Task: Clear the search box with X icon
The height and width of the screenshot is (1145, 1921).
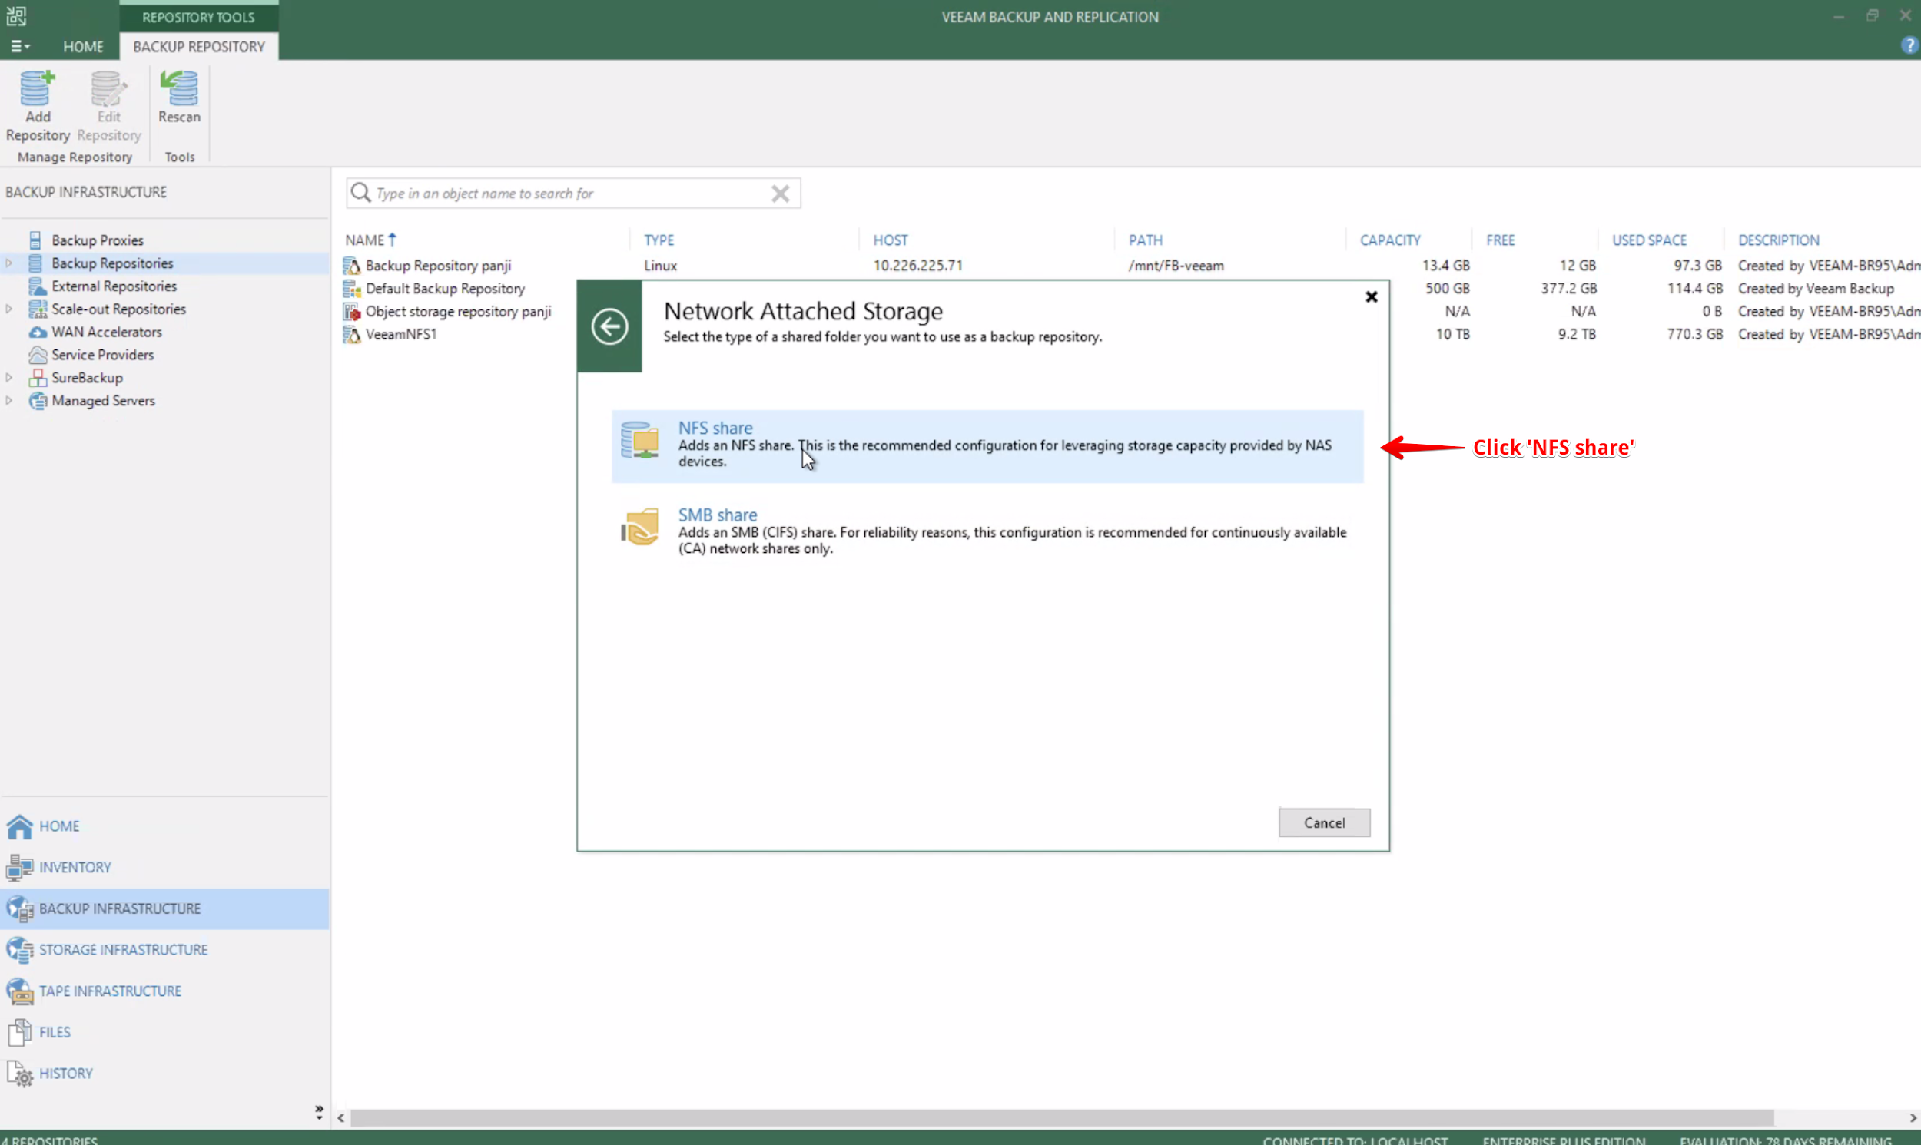Action: [x=780, y=193]
